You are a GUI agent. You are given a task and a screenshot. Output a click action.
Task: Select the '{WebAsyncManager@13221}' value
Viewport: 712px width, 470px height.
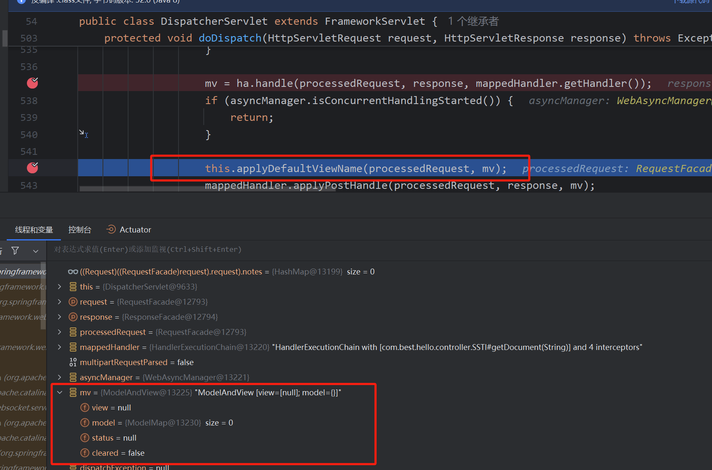pyautogui.click(x=196, y=377)
